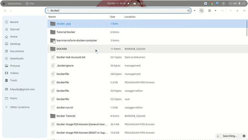Clear the search text with the erase icon
The width and height of the screenshot is (248, 140).
188,10
